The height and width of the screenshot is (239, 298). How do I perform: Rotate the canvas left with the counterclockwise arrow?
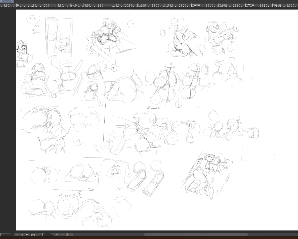(x=57, y=235)
